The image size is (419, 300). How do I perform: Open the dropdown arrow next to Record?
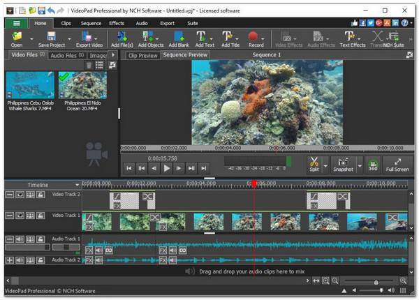(263, 38)
